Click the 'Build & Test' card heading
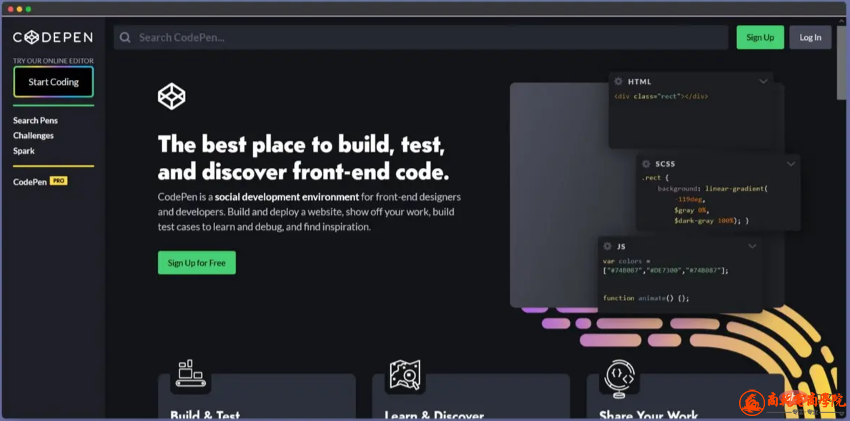This screenshot has height=421, width=850. 205,415
